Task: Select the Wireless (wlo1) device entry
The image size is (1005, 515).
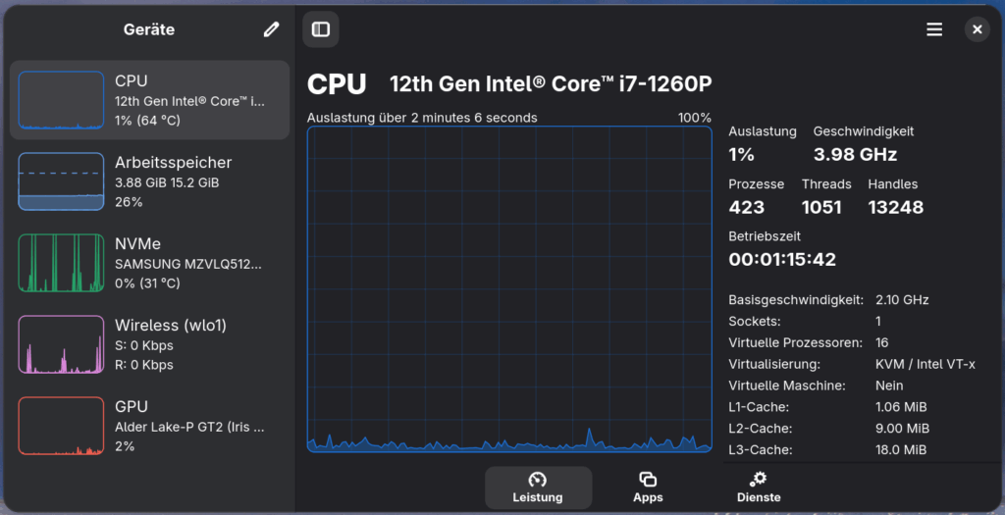Action: click(x=149, y=344)
